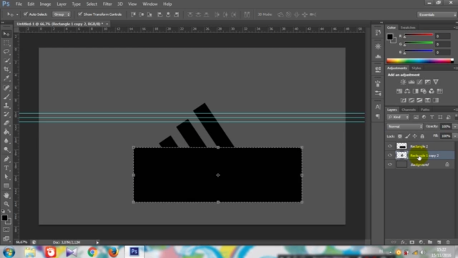Select the Lasso tool
This screenshot has width=458, height=258.
[x=6, y=52]
